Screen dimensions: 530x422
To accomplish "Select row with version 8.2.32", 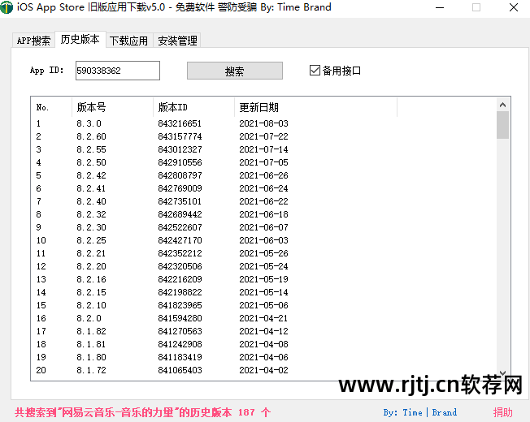I will pos(263,214).
